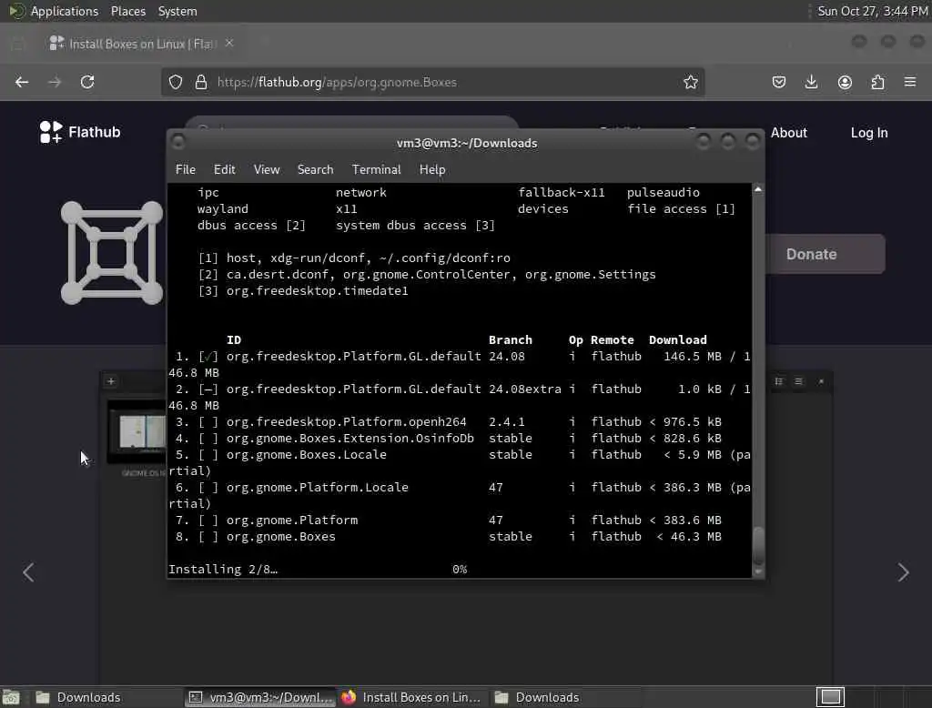Click the forward navigation arrow
The height and width of the screenshot is (708, 932).
(x=55, y=82)
